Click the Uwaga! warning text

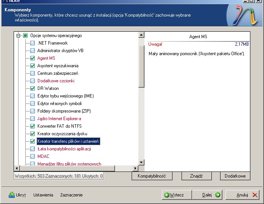pyautogui.click(x=155, y=44)
